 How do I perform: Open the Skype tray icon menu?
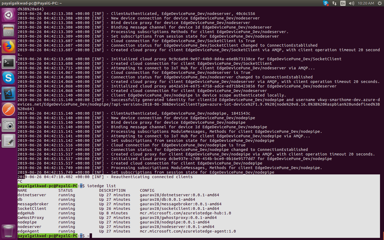(326, 3)
